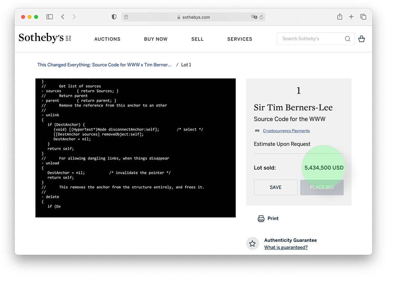Click the Sir Tim Berners-Lee heading
Image resolution: width=398 pixels, height=290 pixels.
tap(293, 108)
